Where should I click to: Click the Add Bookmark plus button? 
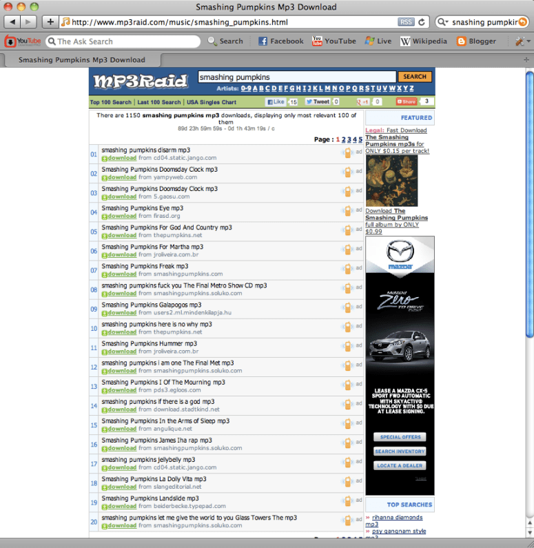point(50,22)
